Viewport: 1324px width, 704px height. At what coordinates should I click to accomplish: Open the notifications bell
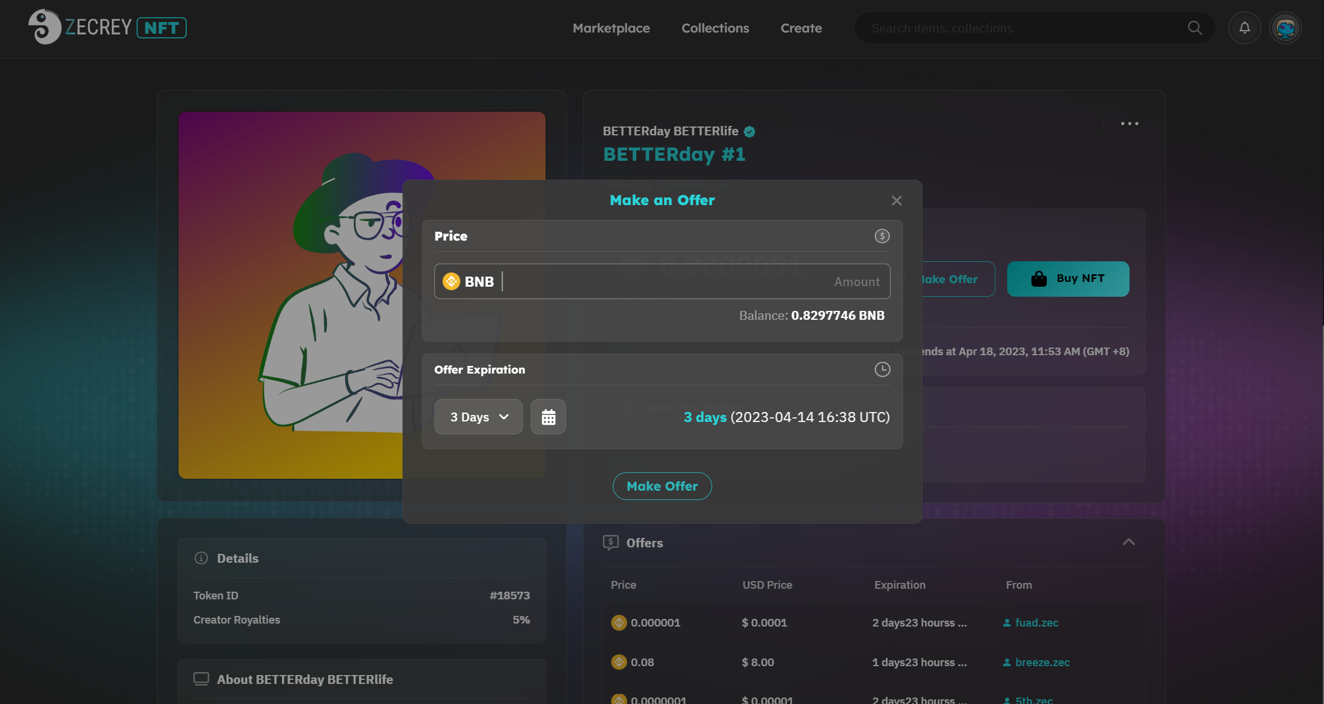click(x=1244, y=28)
